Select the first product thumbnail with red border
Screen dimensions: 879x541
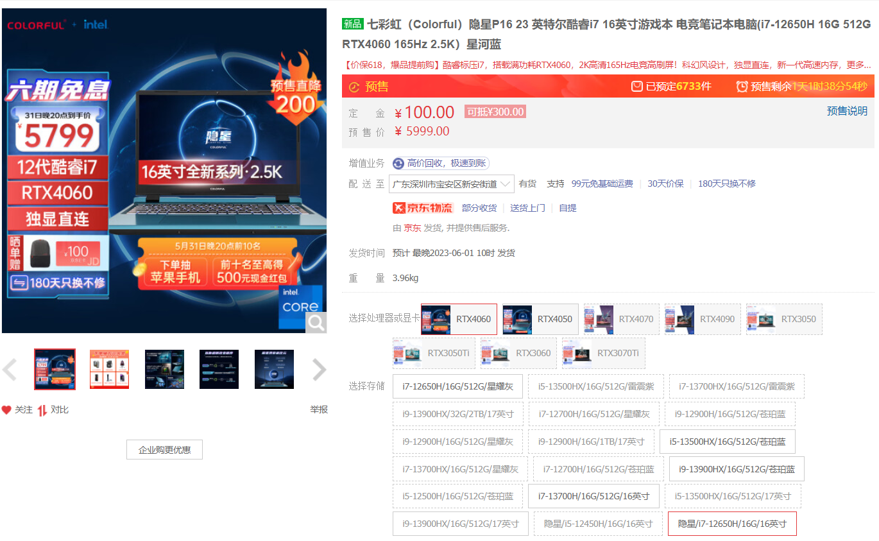(x=55, y=369)
